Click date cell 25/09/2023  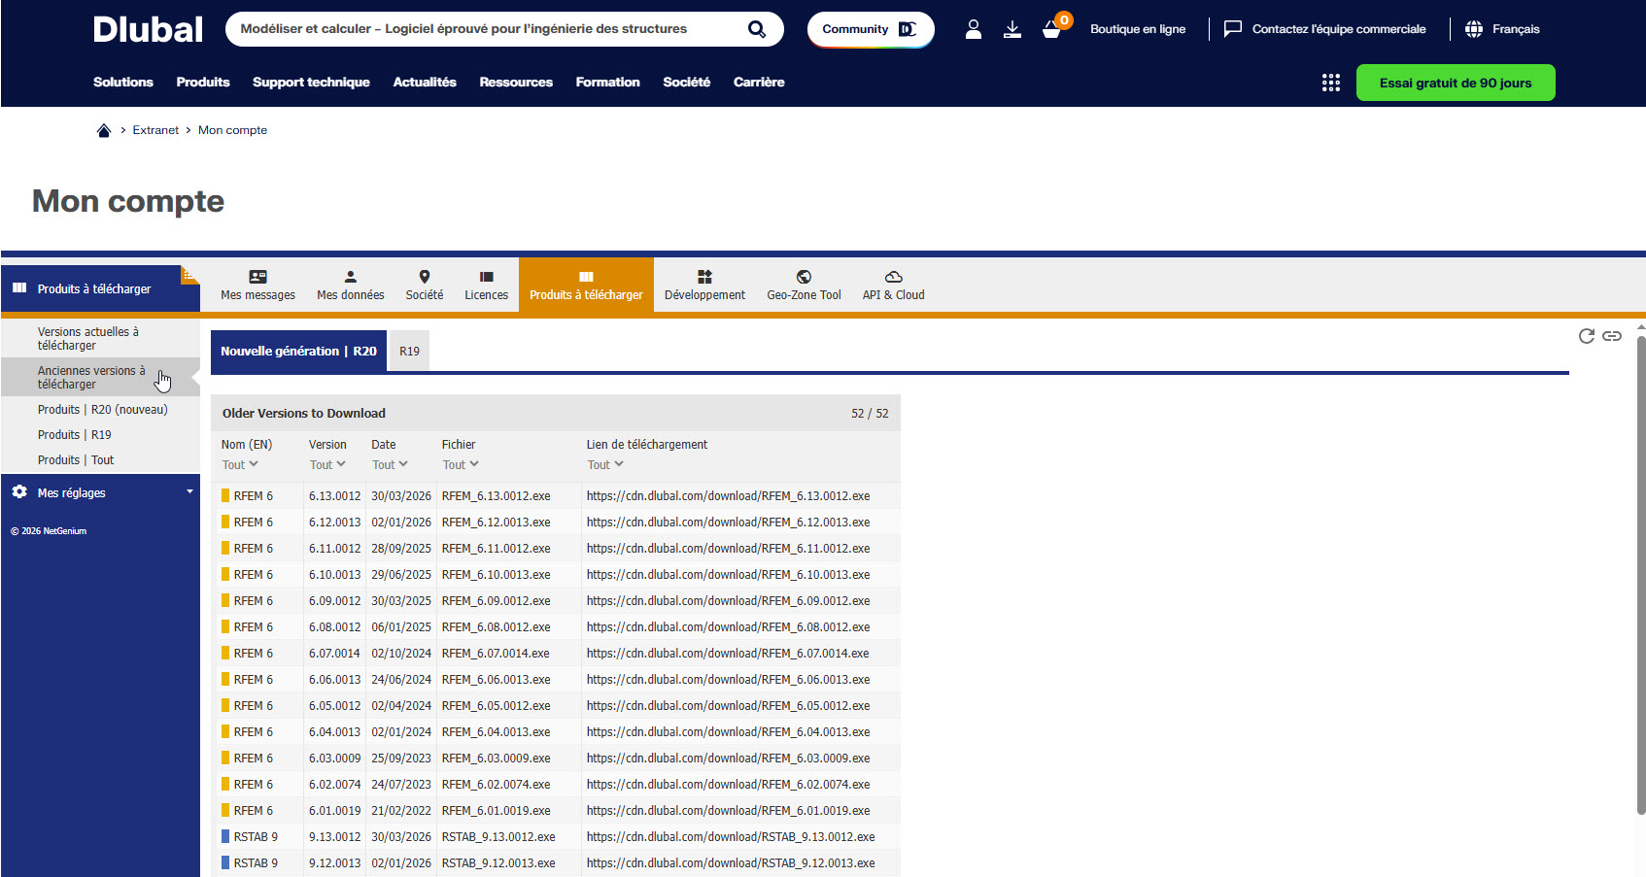pos(401,758)
